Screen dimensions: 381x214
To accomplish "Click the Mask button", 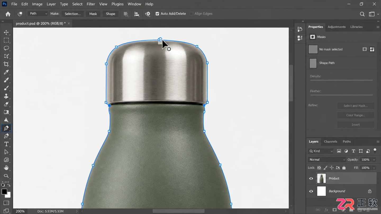I will 93,14.
